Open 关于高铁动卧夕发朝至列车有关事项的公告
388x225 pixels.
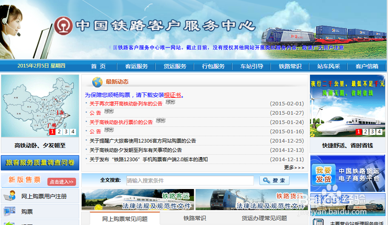point(136,150)
